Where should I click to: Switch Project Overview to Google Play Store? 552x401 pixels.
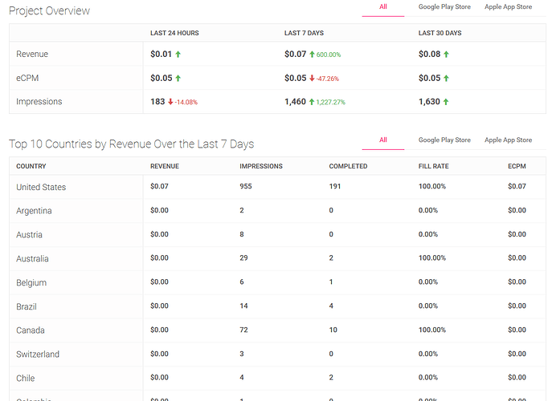tap(444, 7)
